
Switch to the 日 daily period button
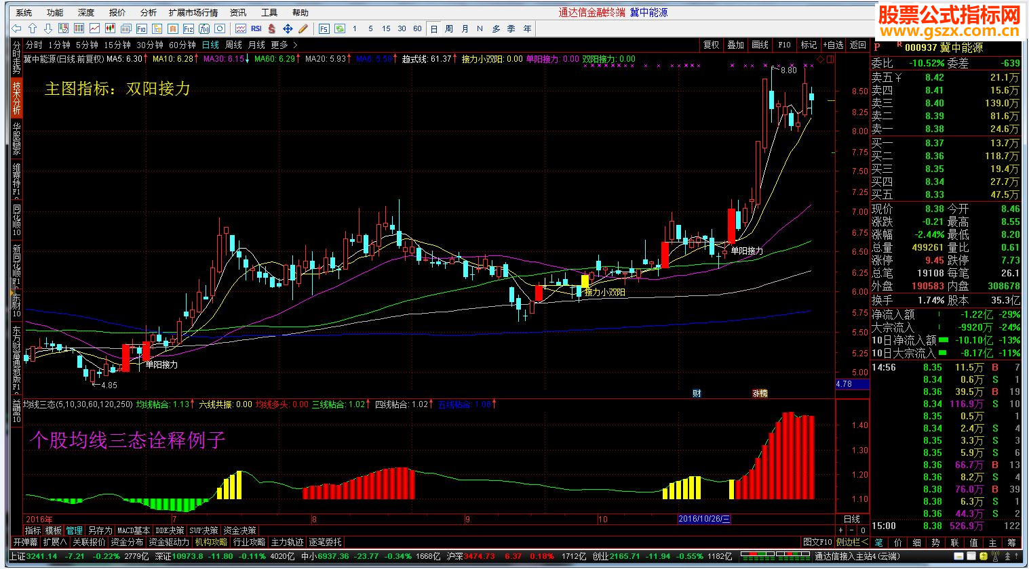pos(434,28)
